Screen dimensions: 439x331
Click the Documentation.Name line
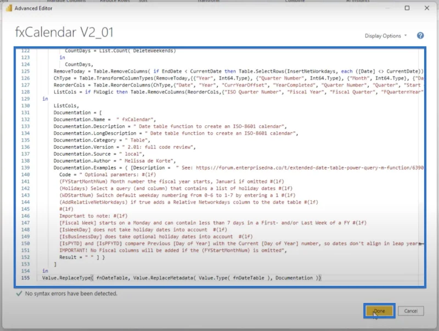point(104,119)
